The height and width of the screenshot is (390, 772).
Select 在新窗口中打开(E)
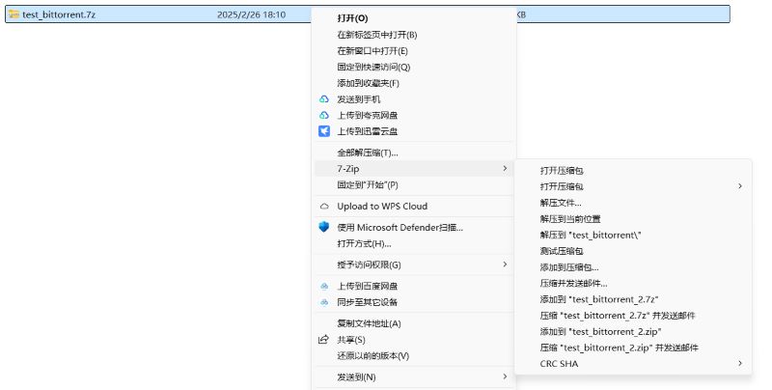coord(372,51)
